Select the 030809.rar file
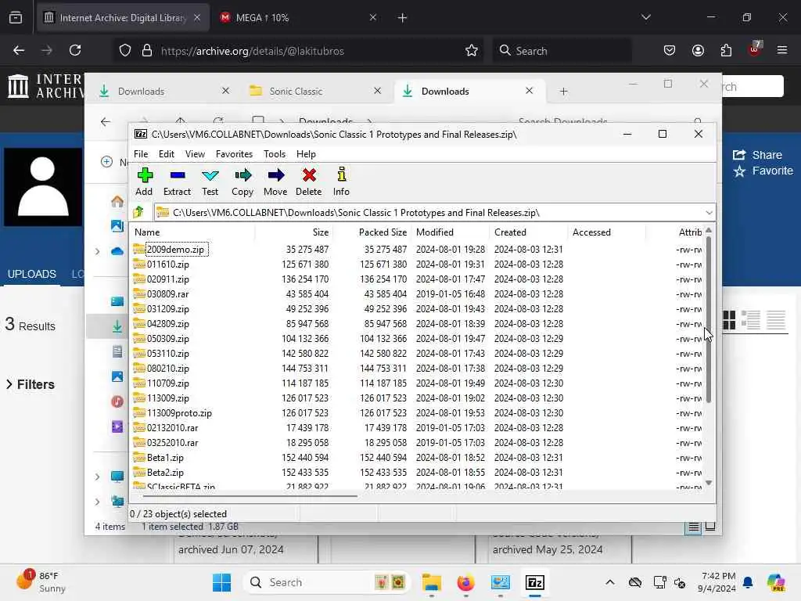Viewport: 801px width, 601px height. point(167,294)
